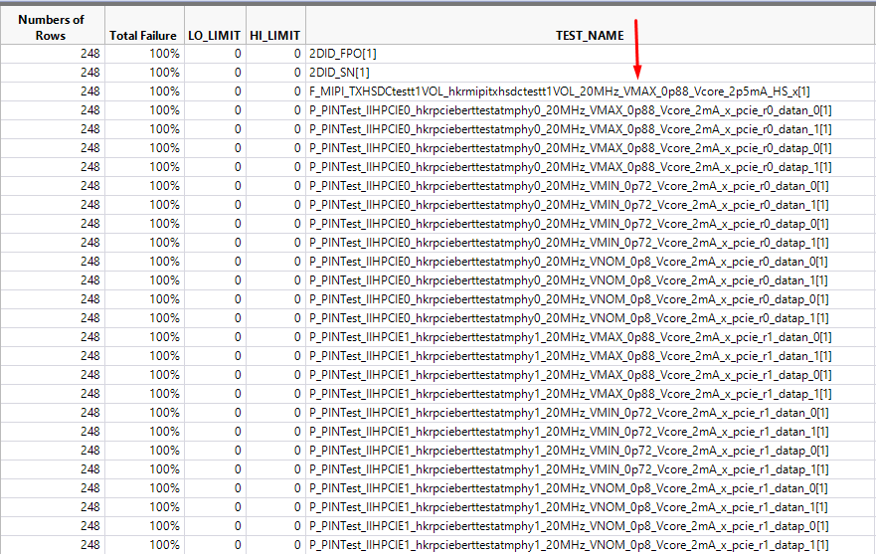
Task: Select IIHPCIE0 VMIN_0p72 r0_datap_1[1] cell
Action: click(x=590, y=243)
